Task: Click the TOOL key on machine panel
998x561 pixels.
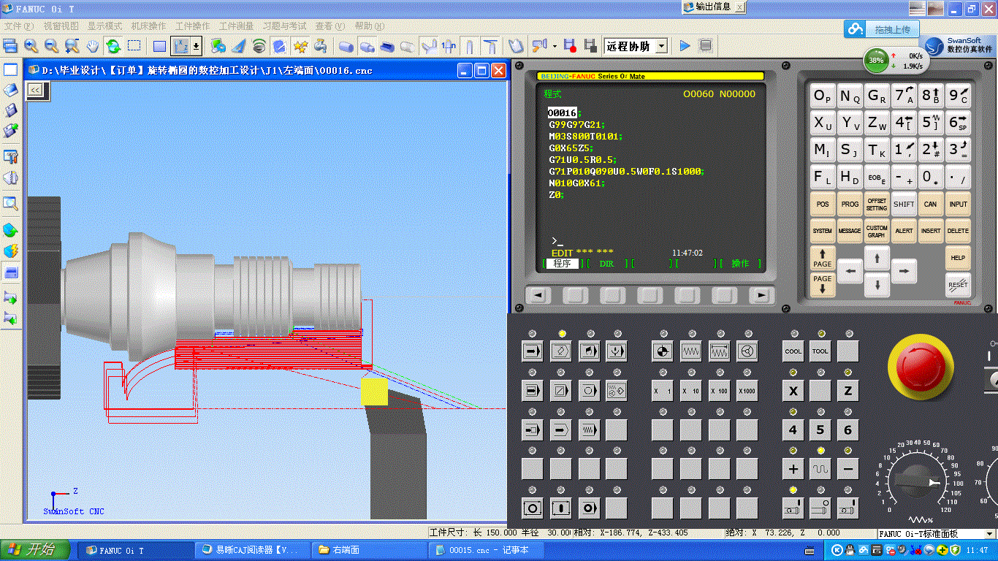Action: pyautogui.click(x=820, y=351)
